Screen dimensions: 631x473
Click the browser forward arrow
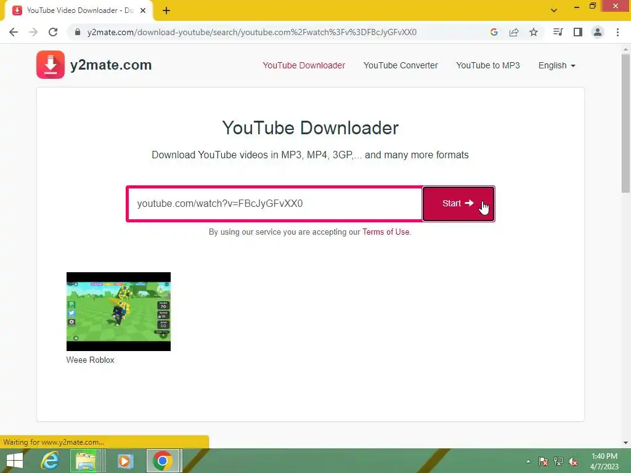point(33,32)
